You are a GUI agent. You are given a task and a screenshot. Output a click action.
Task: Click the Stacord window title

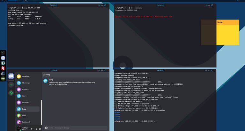[x=54, y=70]
